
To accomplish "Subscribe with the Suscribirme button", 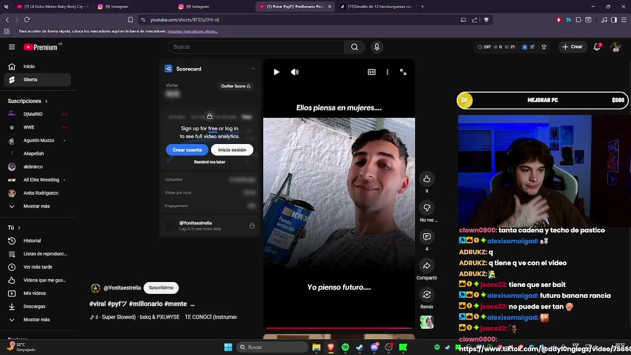I will tap(161, 287).
